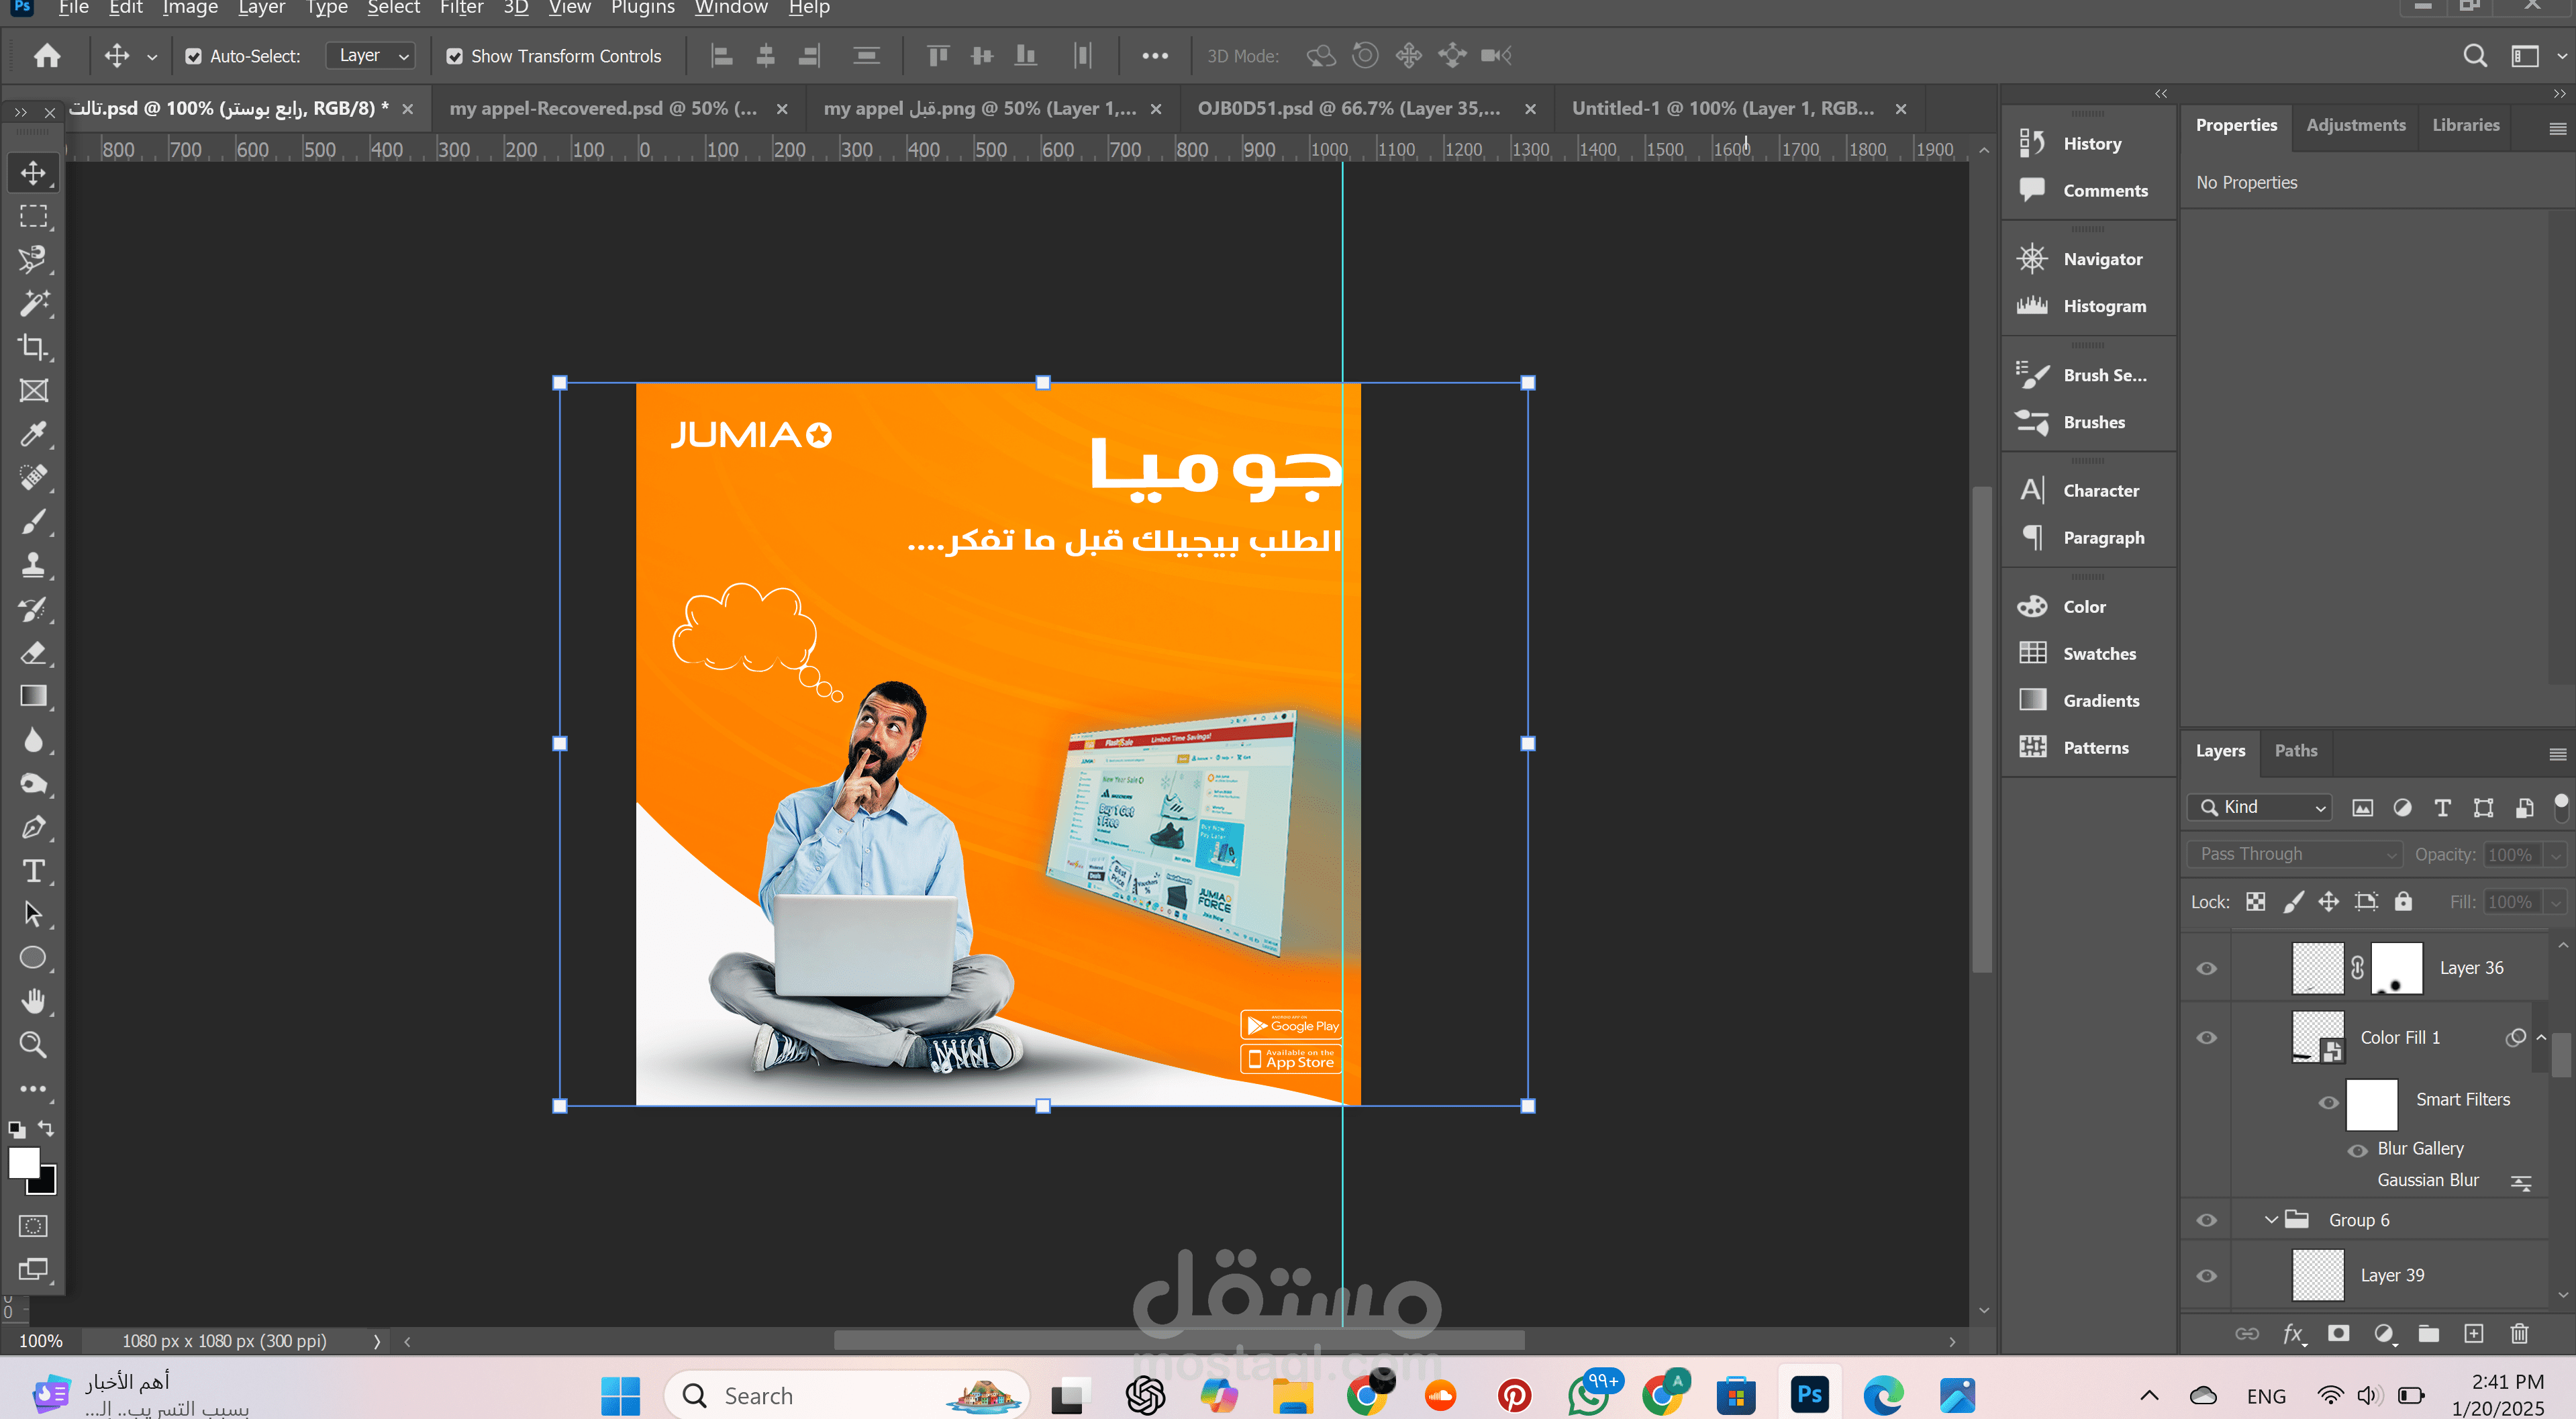Expand the status bar info arrow

tap(377, 1341)
